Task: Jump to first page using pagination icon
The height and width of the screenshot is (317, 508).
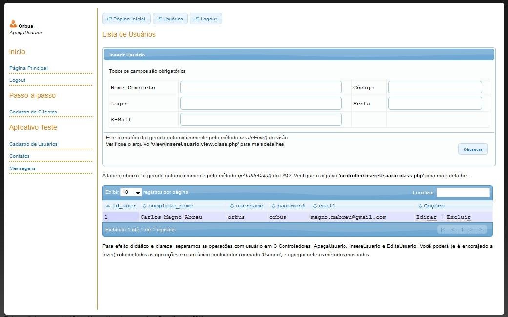Action: tap(443, 229)
